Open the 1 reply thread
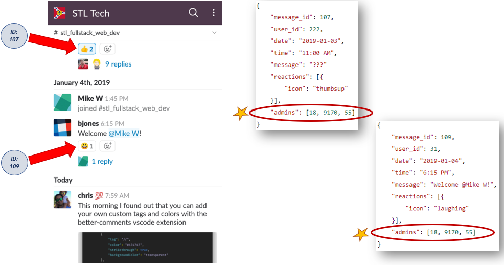The height and width of the screenshot is (265, 504). 102,161
